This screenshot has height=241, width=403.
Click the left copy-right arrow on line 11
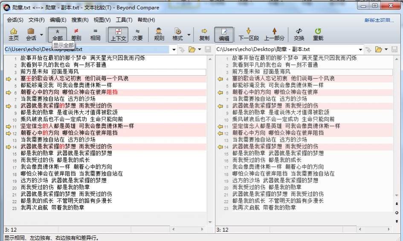pos(8,126)
